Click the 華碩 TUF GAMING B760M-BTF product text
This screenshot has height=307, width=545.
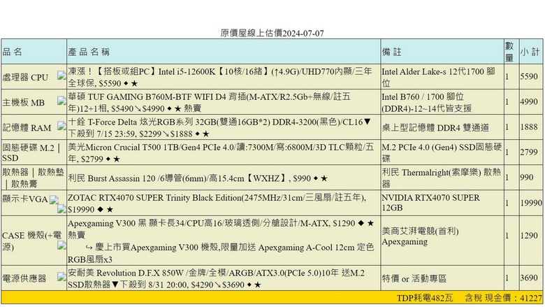pyautogui.click(x=209, y=102)
